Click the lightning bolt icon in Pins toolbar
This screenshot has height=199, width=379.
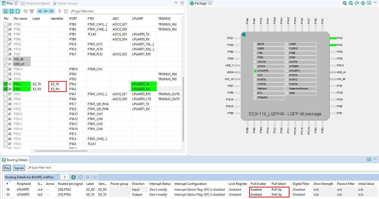tap(60, 11)
